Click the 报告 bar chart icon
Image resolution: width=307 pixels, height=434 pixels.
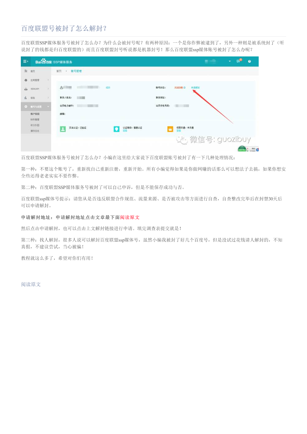(x=26, y=98)
